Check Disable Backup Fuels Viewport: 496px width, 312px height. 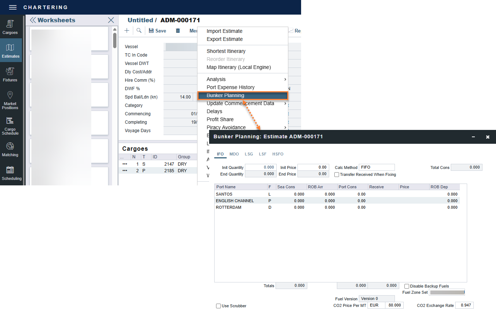coord(407,286)
